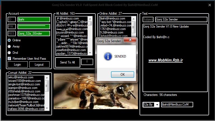
Task: Click Corrupt Addlist scroll up arrow
Action: [x=47, y=78]
